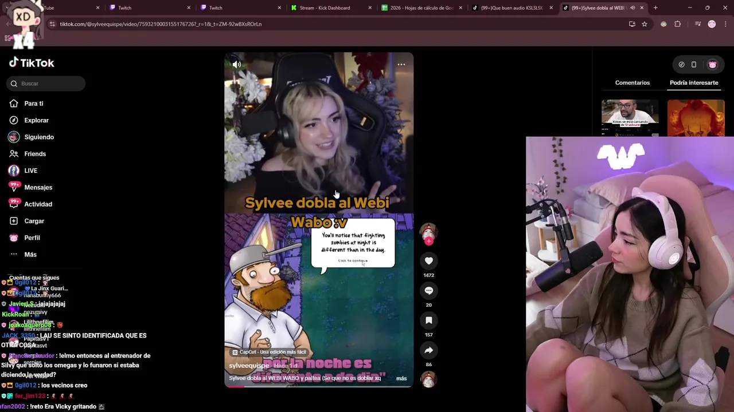The height and width of the screenshot is (412, 734).
Task: Click the phone app icon in top pill
Action: (694, 65)
